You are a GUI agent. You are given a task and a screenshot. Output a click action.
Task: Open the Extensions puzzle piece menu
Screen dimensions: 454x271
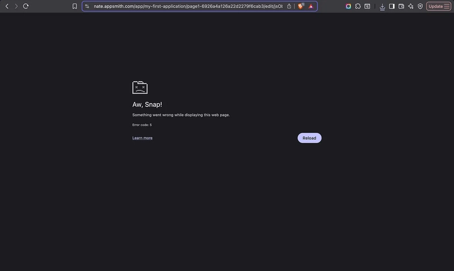[358, 6]
